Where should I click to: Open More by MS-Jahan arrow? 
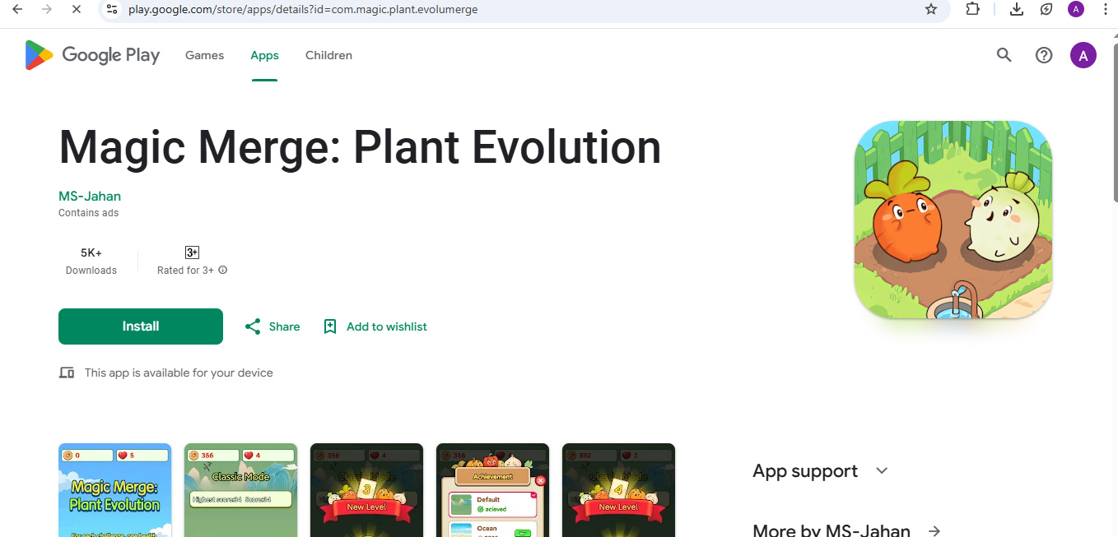pyautogui.click(x=934, y=530)
